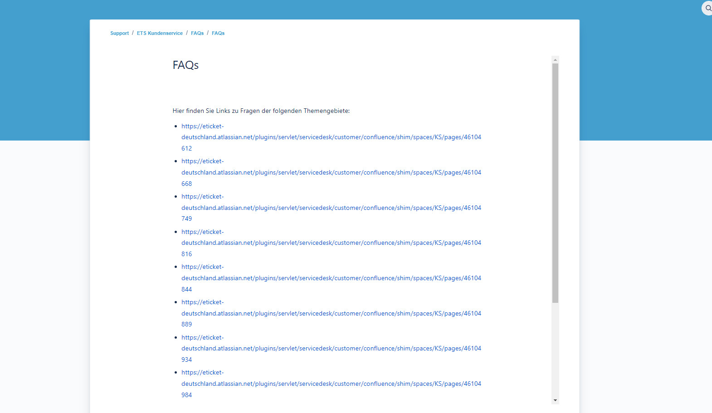712x413 pixels.
Task: Click the scrollbar up arrow
Action: tap(555, 60)
